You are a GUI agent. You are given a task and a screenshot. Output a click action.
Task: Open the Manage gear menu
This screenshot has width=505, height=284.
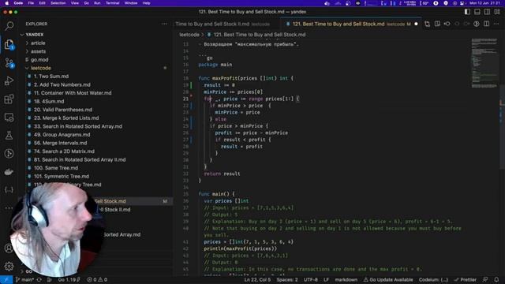[9, 266]
